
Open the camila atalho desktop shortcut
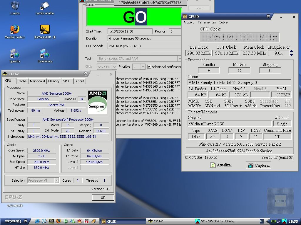click(45, 8)
